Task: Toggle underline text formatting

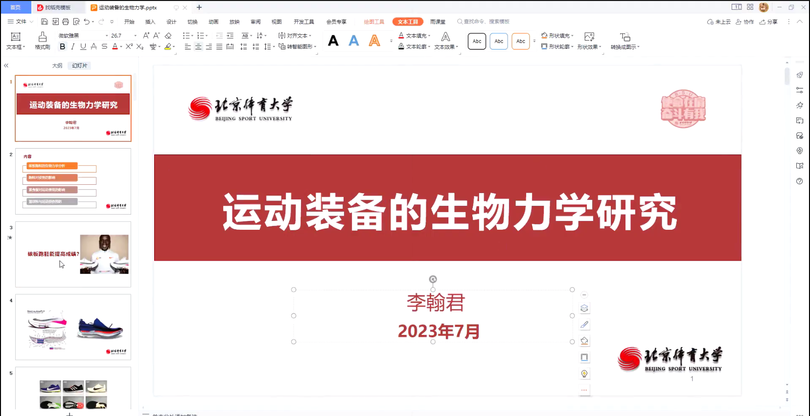Action: [83, 46]
